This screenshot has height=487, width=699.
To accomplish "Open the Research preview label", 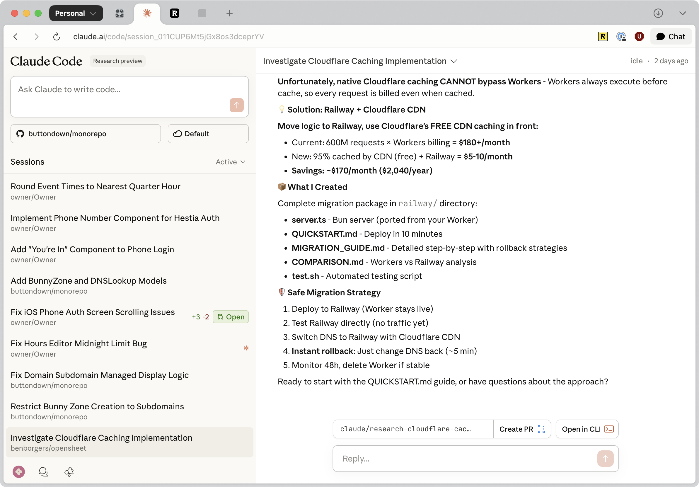I will tap(117, 61).
